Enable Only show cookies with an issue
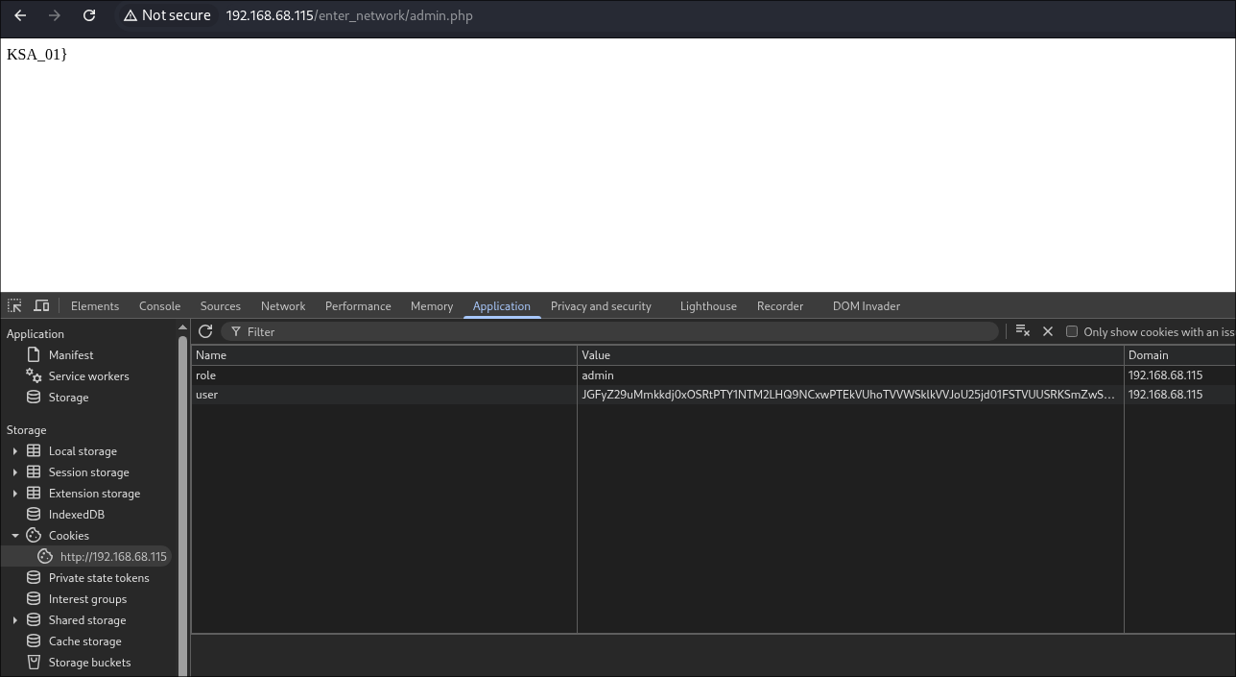This screenshot has width=1236, height=677. pos(1072,331)
